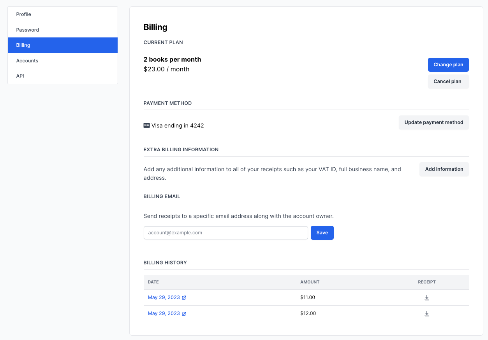Click the Date column header
The height and width of the screenshot is (340, 488).
[153, 282]
